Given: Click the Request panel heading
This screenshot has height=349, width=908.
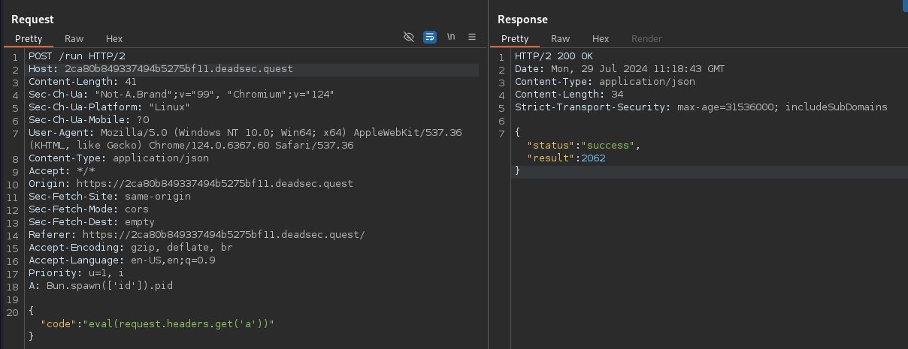Looking at the screenshot, I should click(x=32, y=19).
